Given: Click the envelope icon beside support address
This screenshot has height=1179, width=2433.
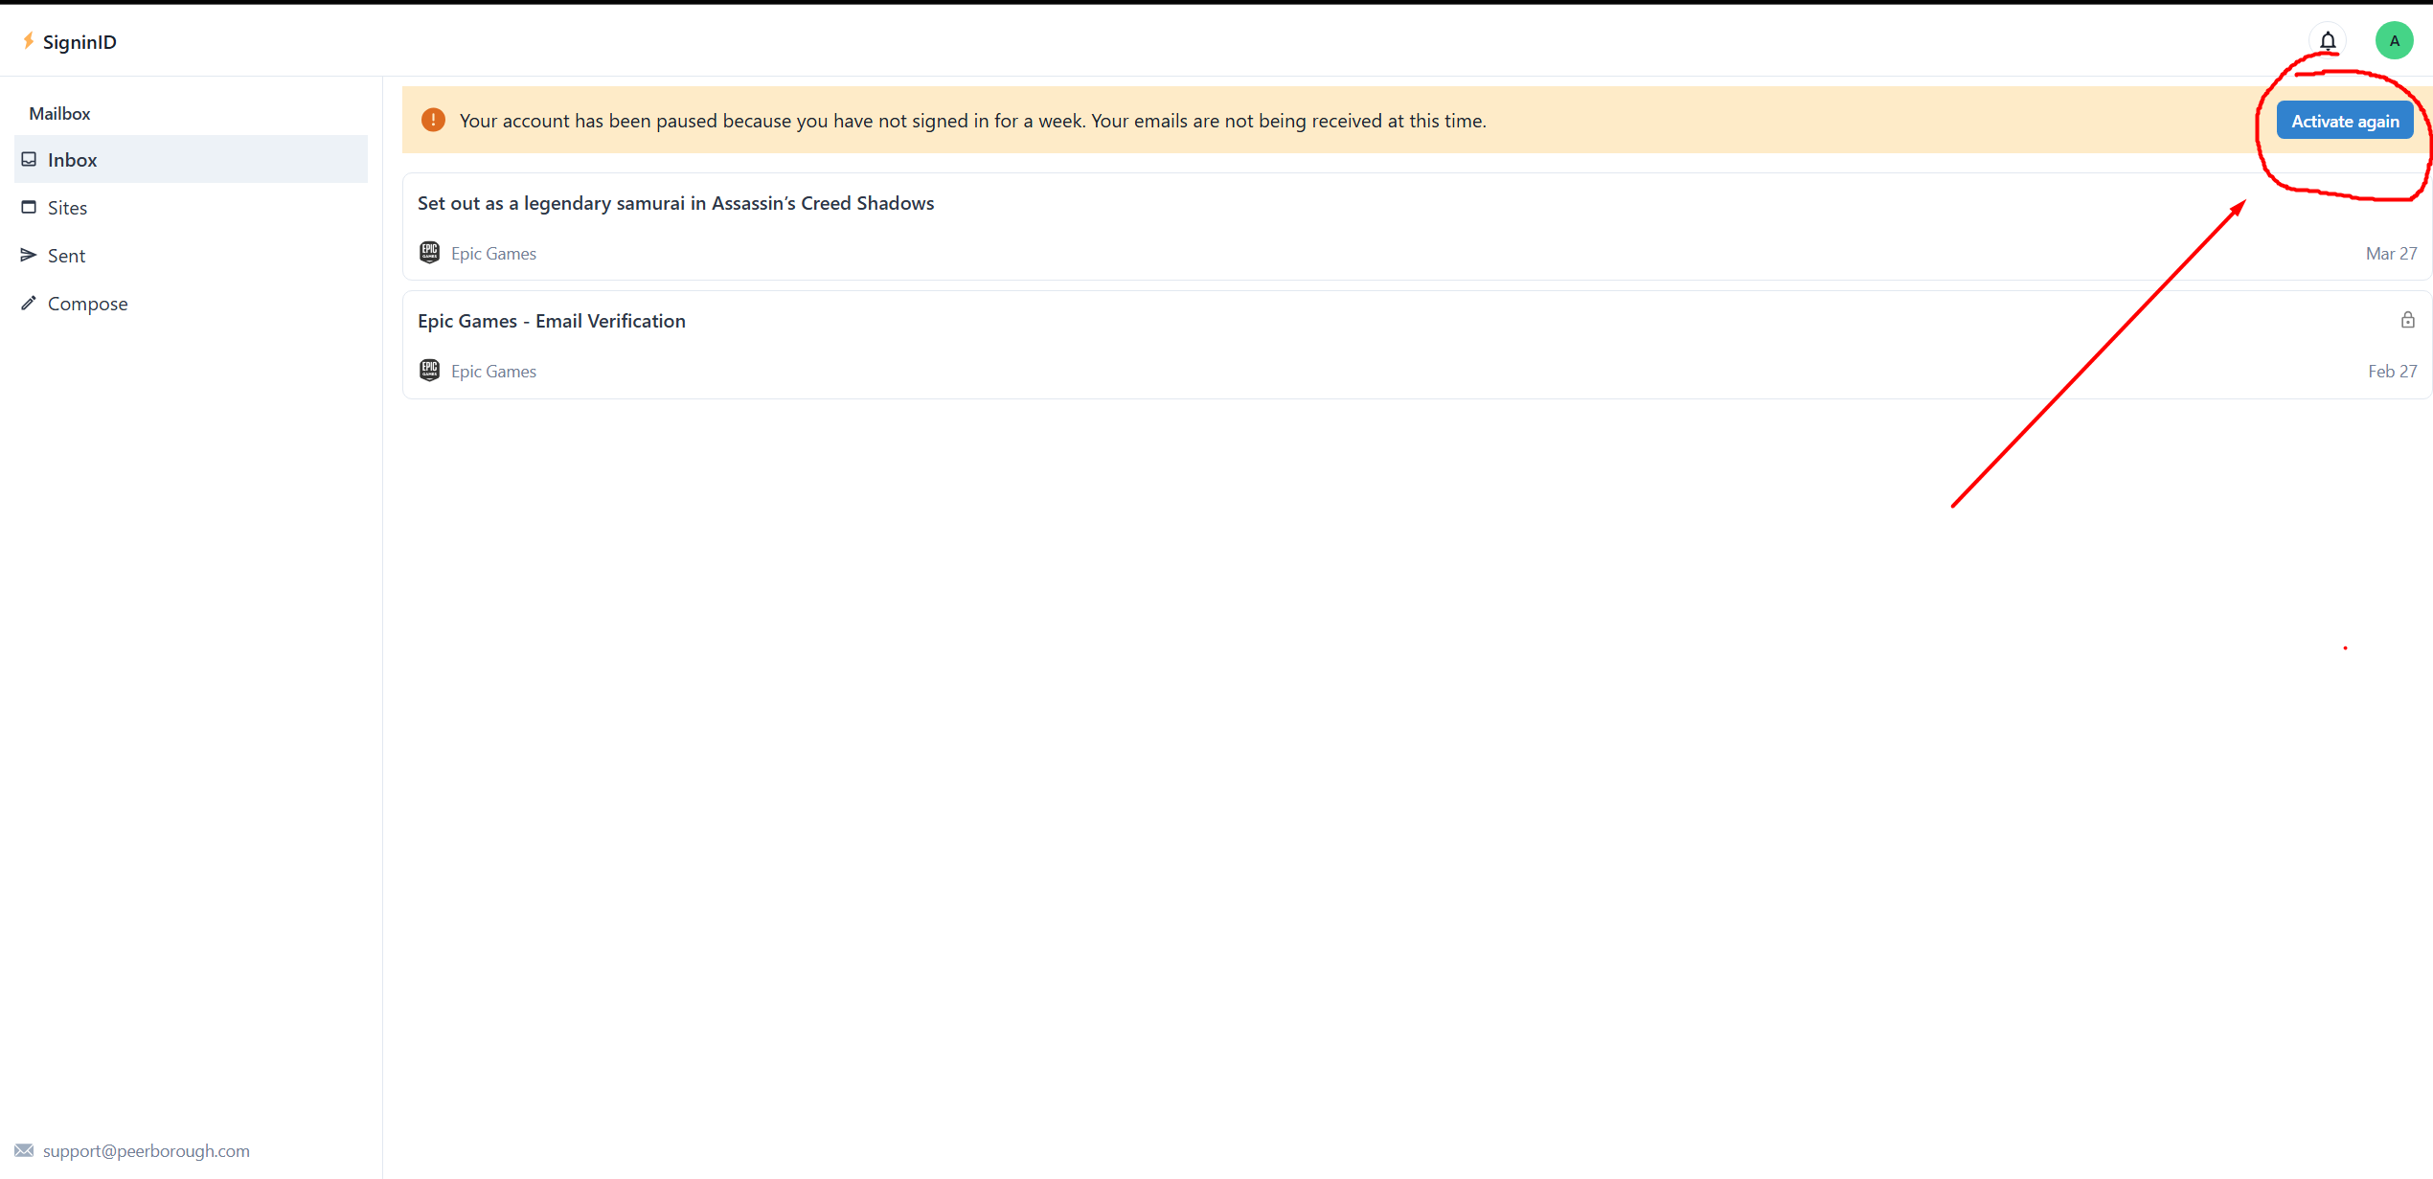Looking at the screenshot, I should (x=24, y=1150).
